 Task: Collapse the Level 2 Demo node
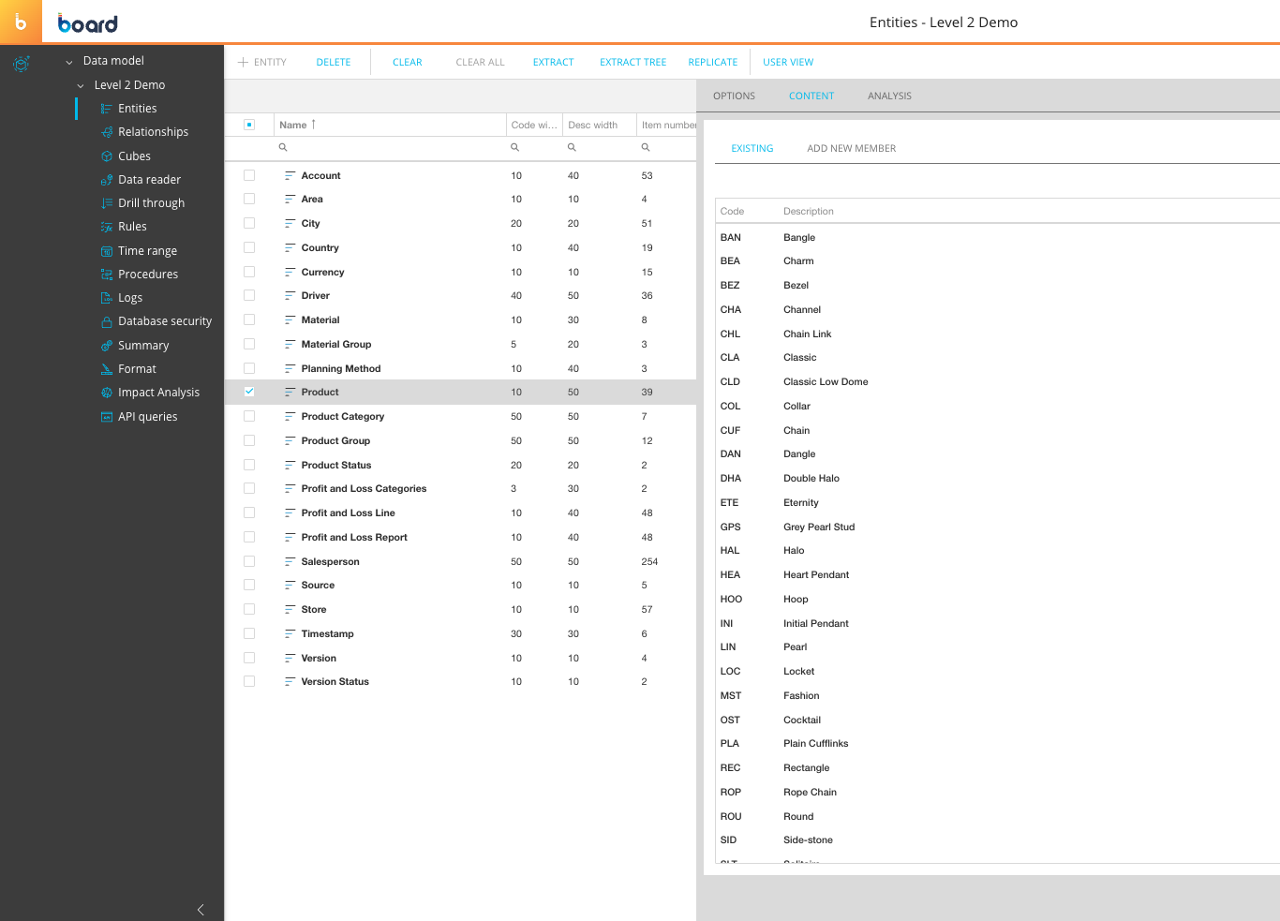81,84
